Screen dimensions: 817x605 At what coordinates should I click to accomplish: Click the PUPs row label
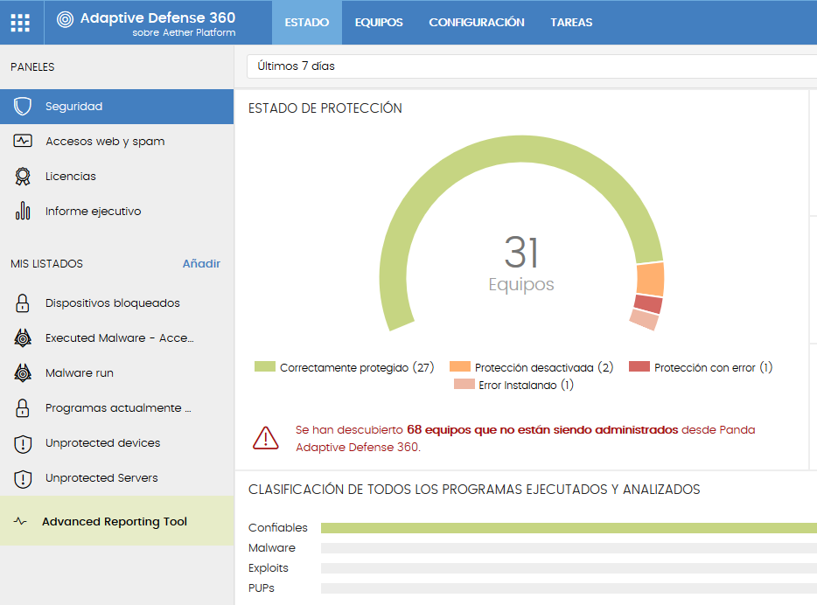261,588
